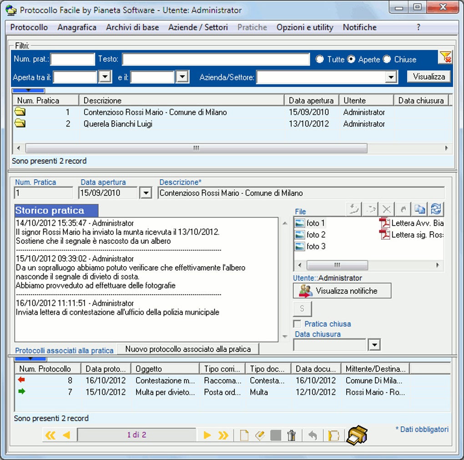Open the Data apertura date dropdown
This screenshot has width=464, height=460.
[145, 192]
